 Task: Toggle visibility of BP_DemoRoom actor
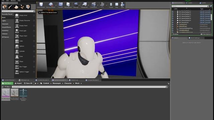(173, 22)
